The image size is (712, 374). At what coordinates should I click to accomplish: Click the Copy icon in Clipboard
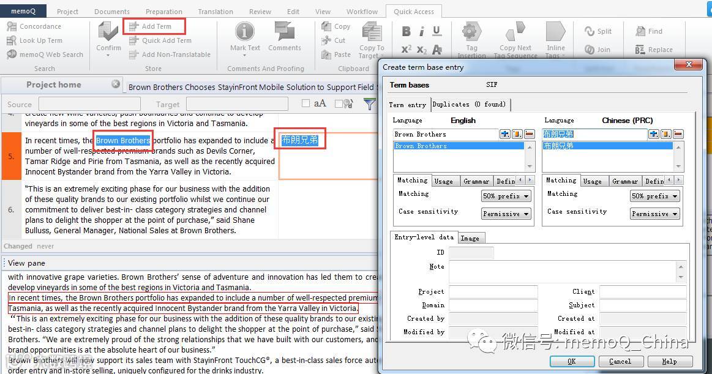coord(326,26)
